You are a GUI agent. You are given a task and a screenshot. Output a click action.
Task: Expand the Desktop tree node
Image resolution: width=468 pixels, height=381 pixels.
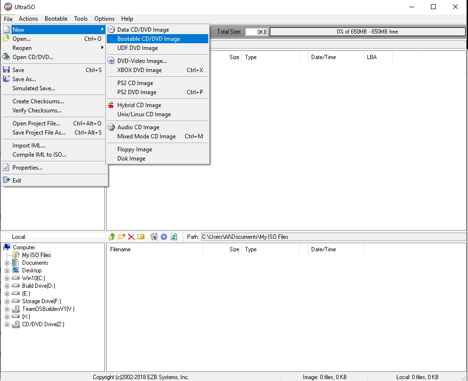[x=7, y=270]
